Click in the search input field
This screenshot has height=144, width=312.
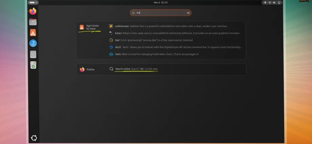(160, 13)
